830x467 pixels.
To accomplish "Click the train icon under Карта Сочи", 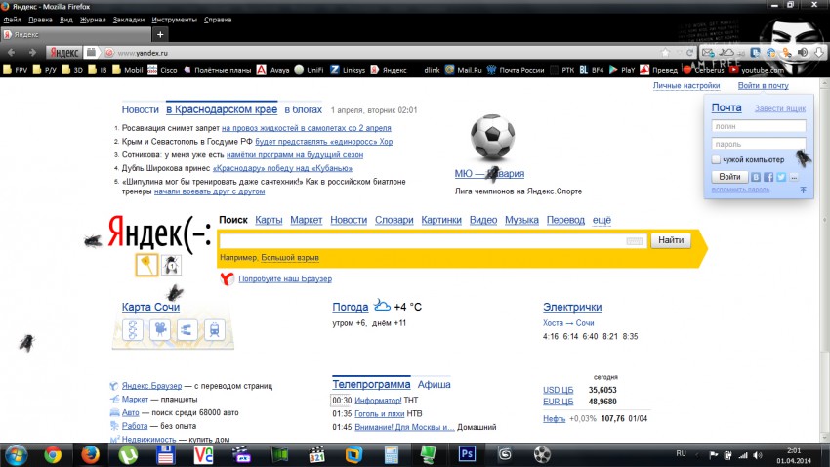I will [213, 330].
